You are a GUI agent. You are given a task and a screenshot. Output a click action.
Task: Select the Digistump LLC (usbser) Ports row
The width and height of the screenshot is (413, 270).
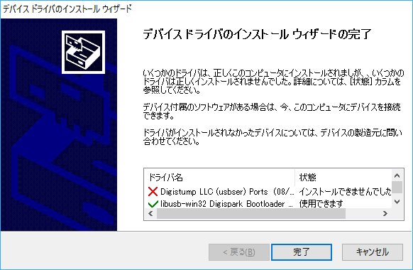[x=268, y=192]
